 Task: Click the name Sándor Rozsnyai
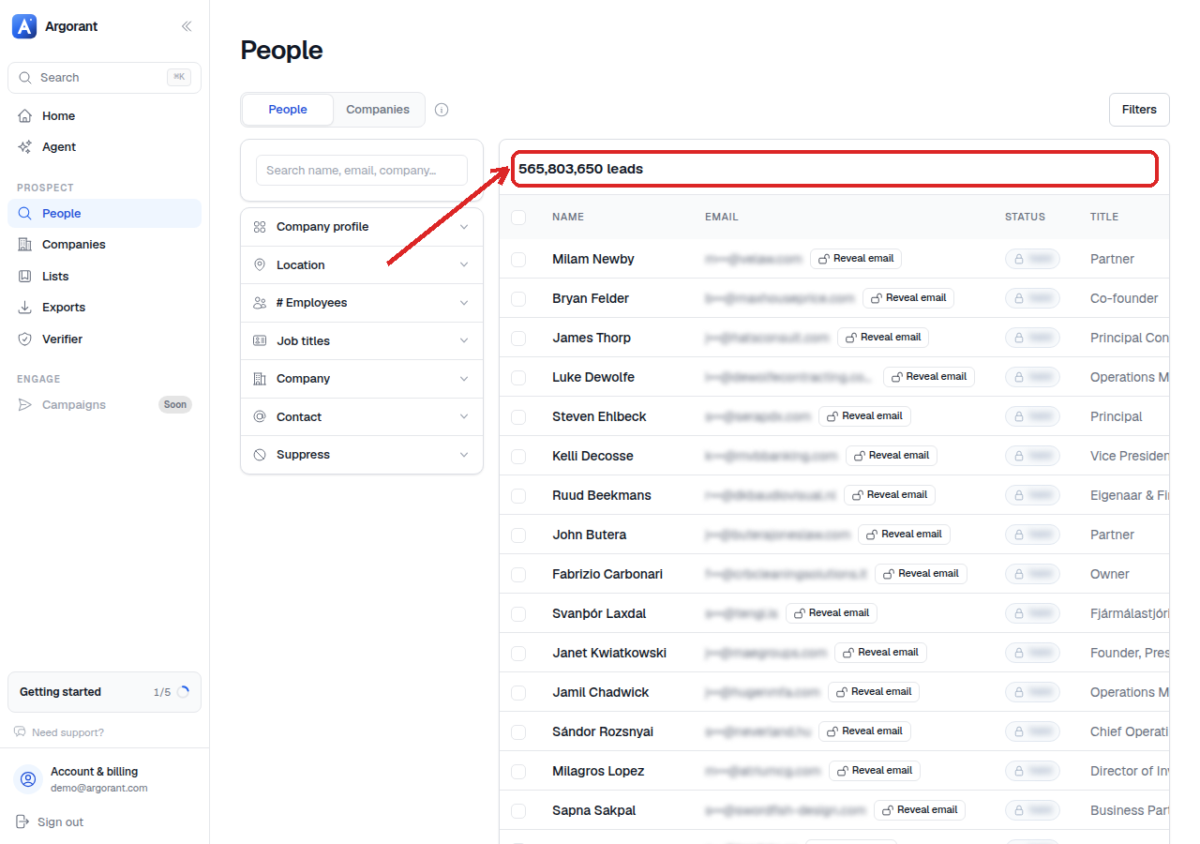point(603,731)
